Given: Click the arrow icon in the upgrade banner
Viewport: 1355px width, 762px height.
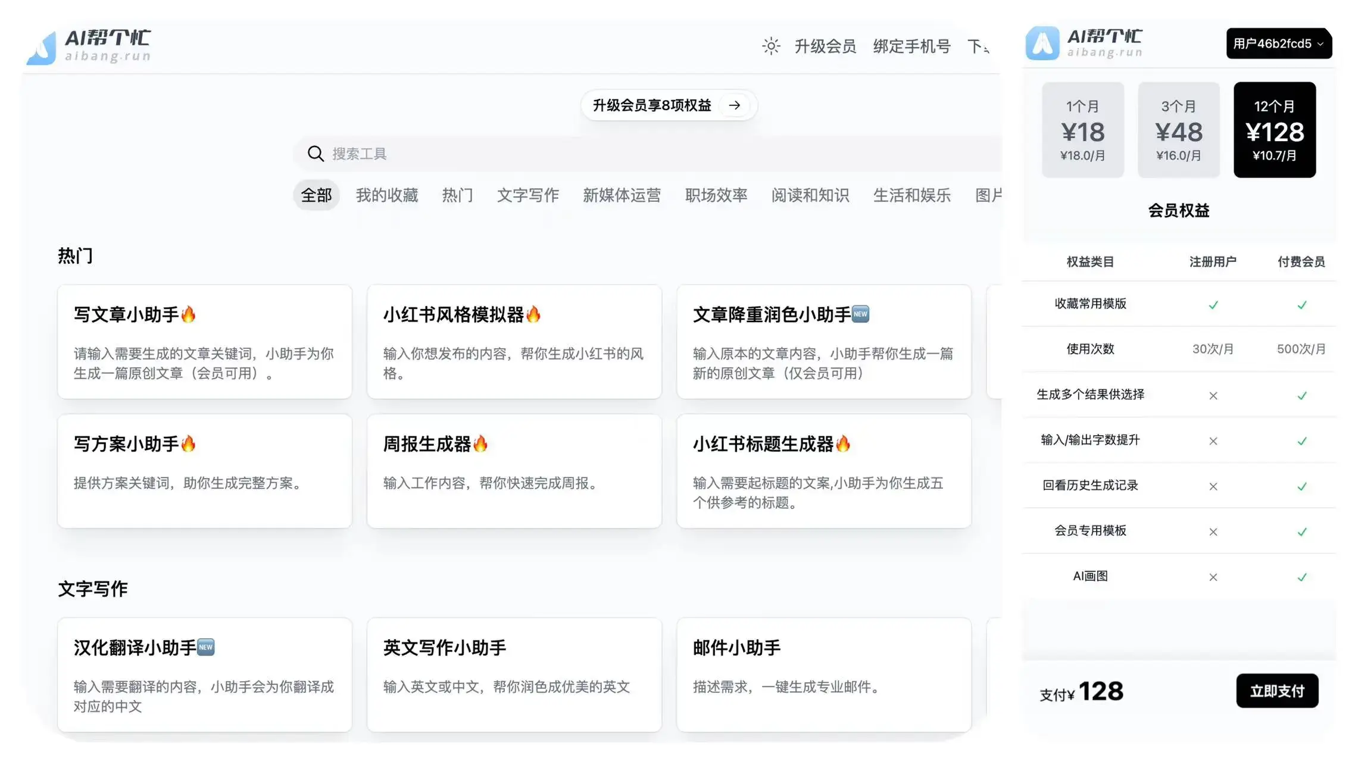Looking at the screenshot, I should click(735, 105).
